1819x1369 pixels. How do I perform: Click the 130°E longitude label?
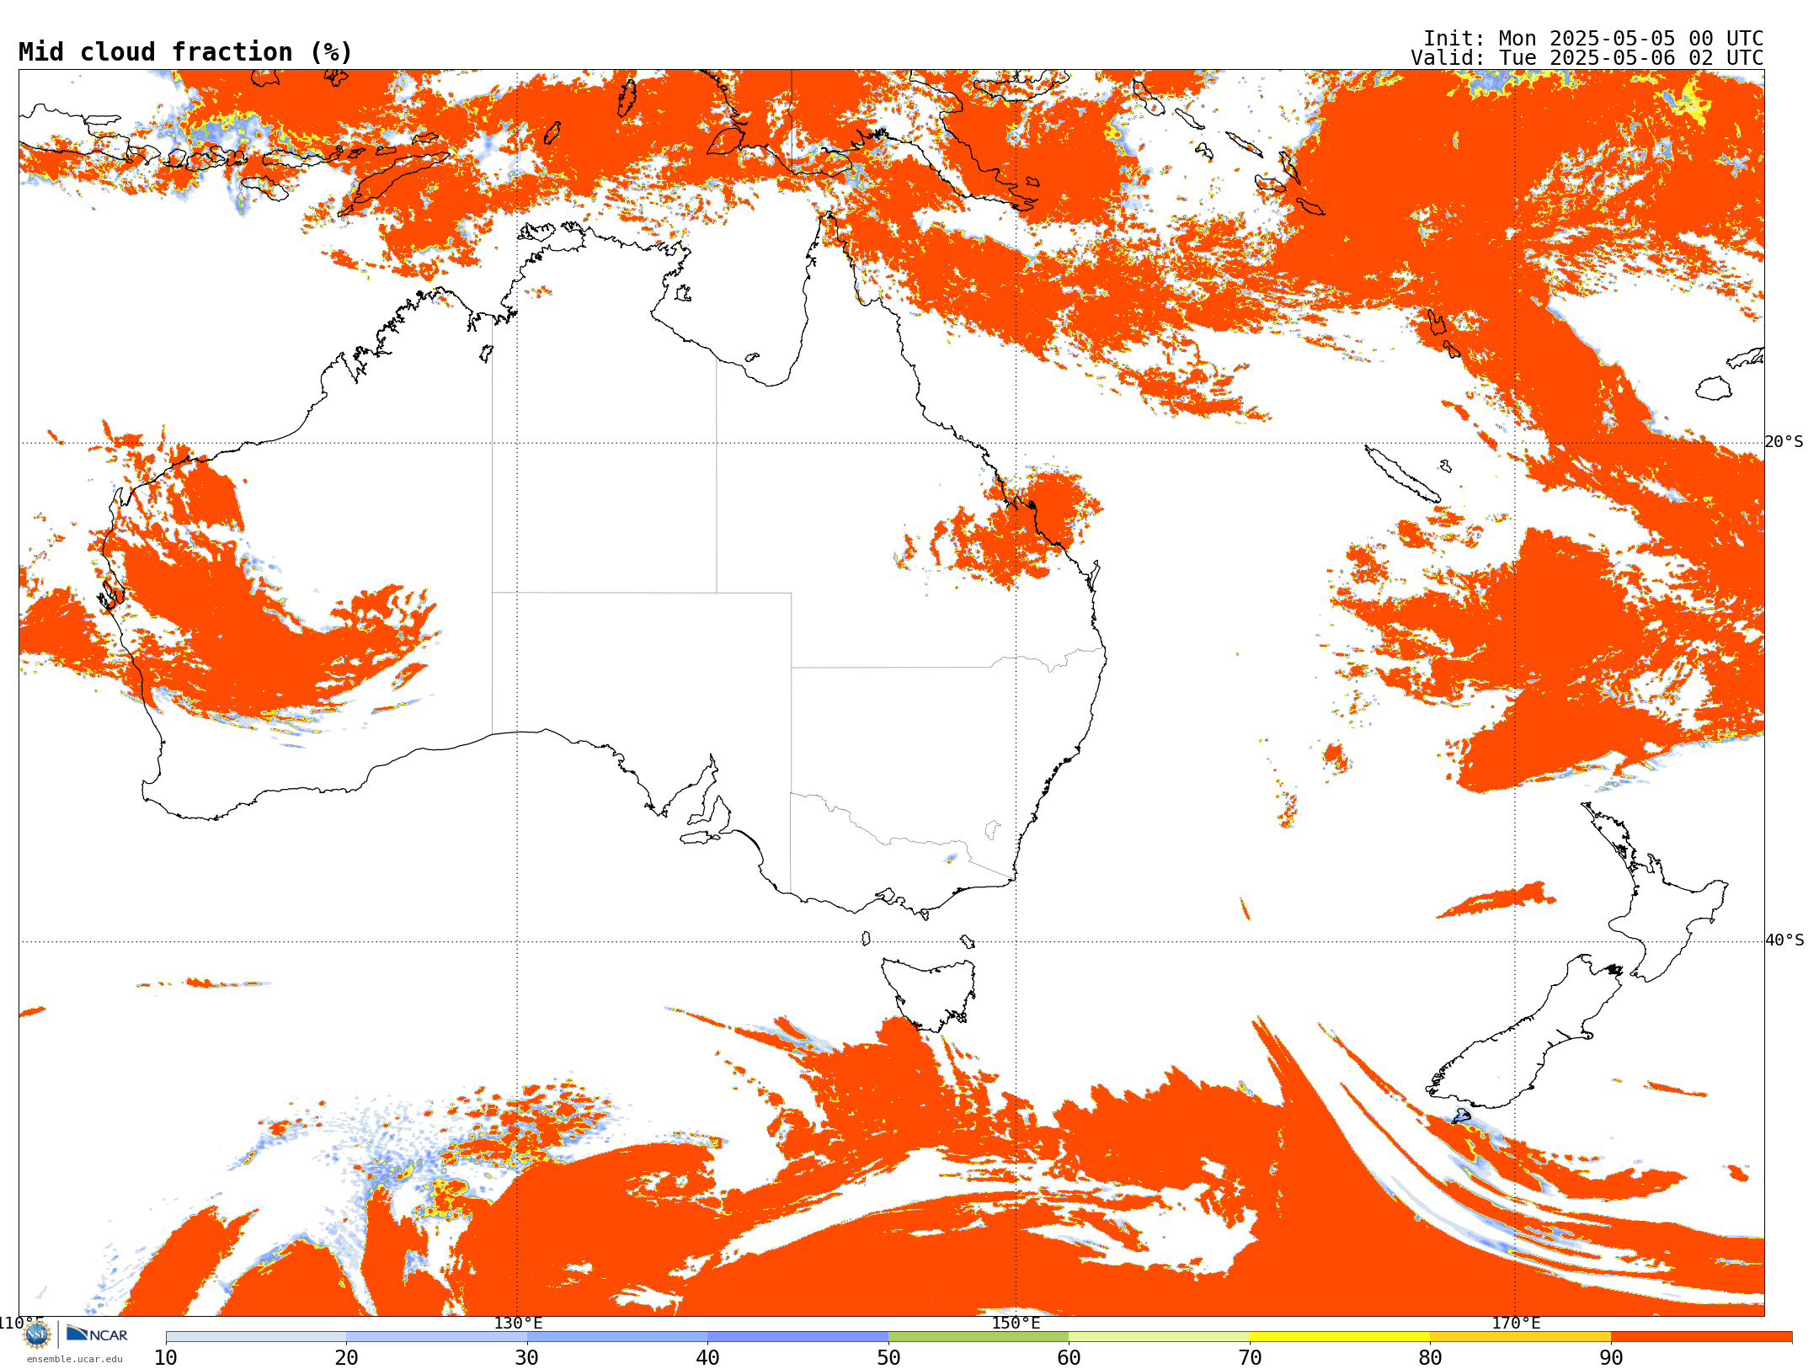(518, 1324)
